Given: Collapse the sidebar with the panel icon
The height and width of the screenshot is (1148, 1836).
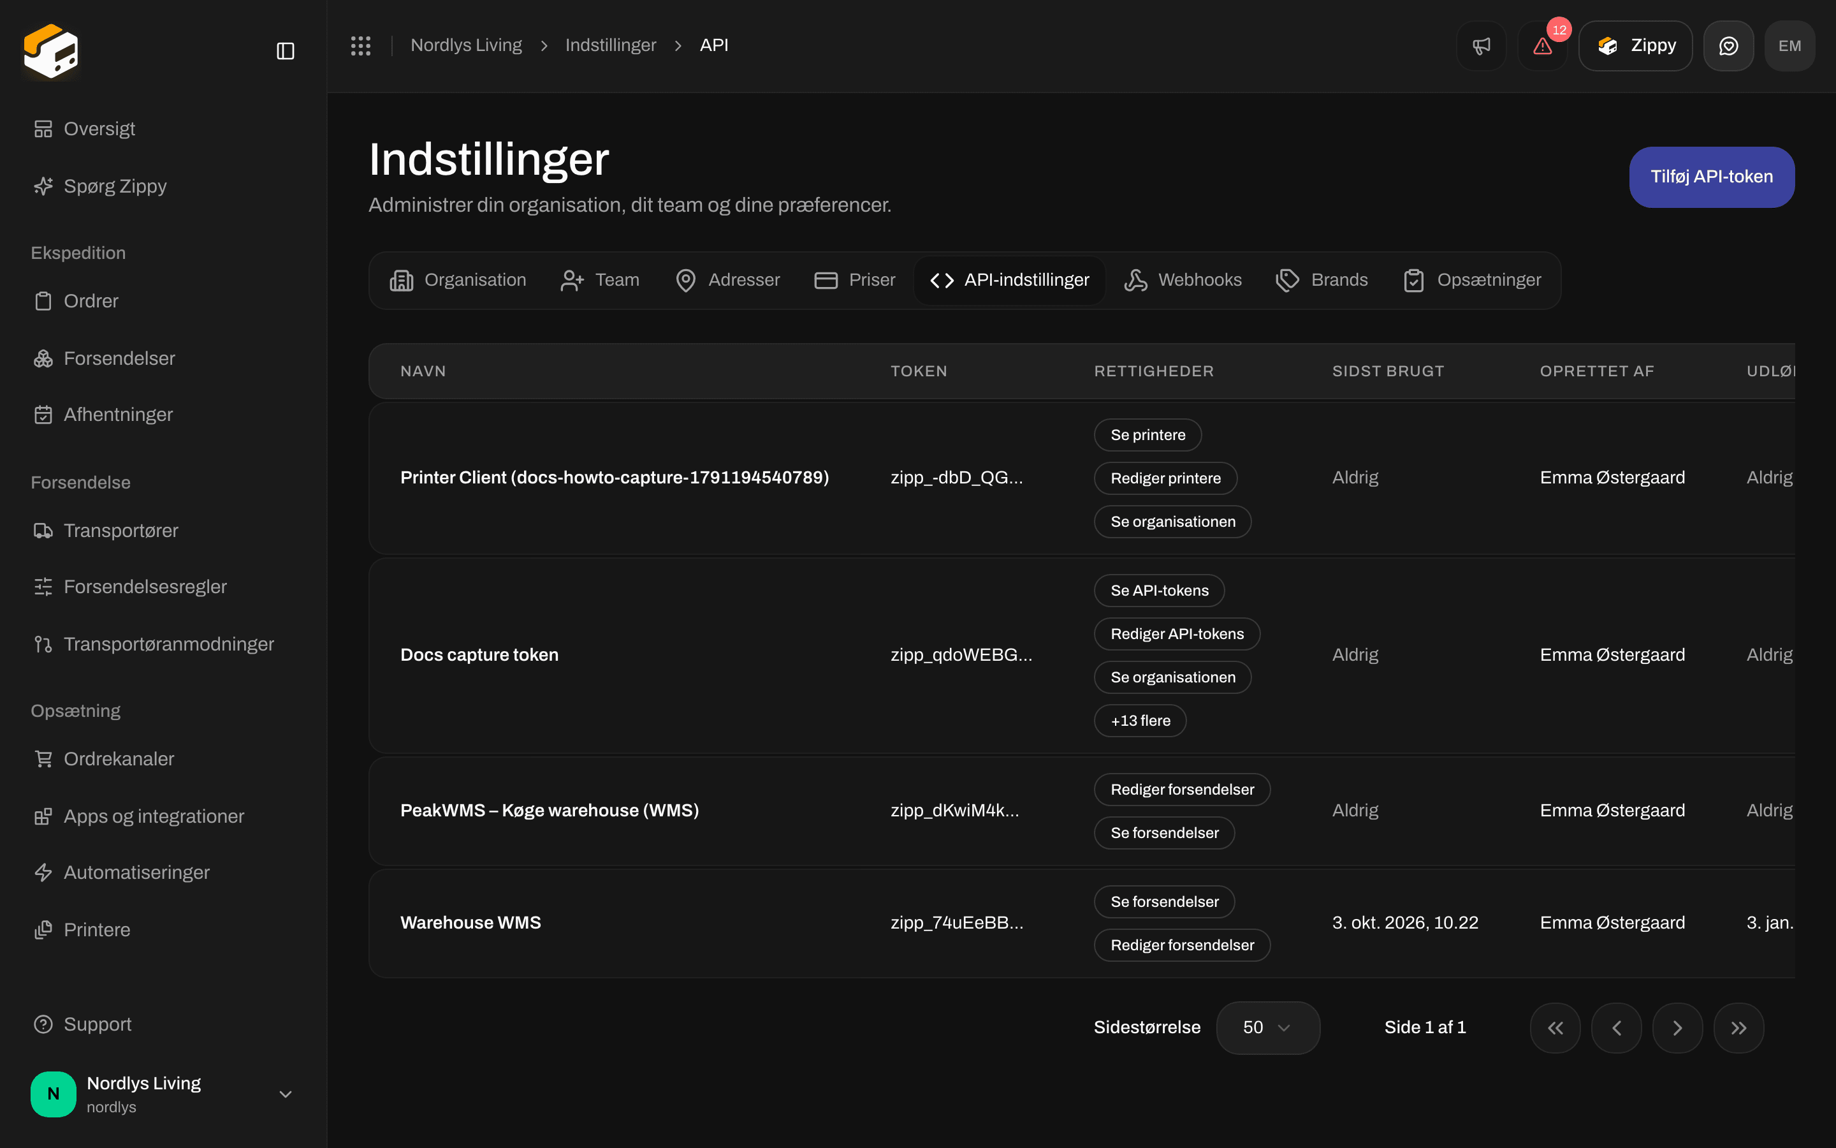Looking at the screenshot, I should [x=285, y=51].
